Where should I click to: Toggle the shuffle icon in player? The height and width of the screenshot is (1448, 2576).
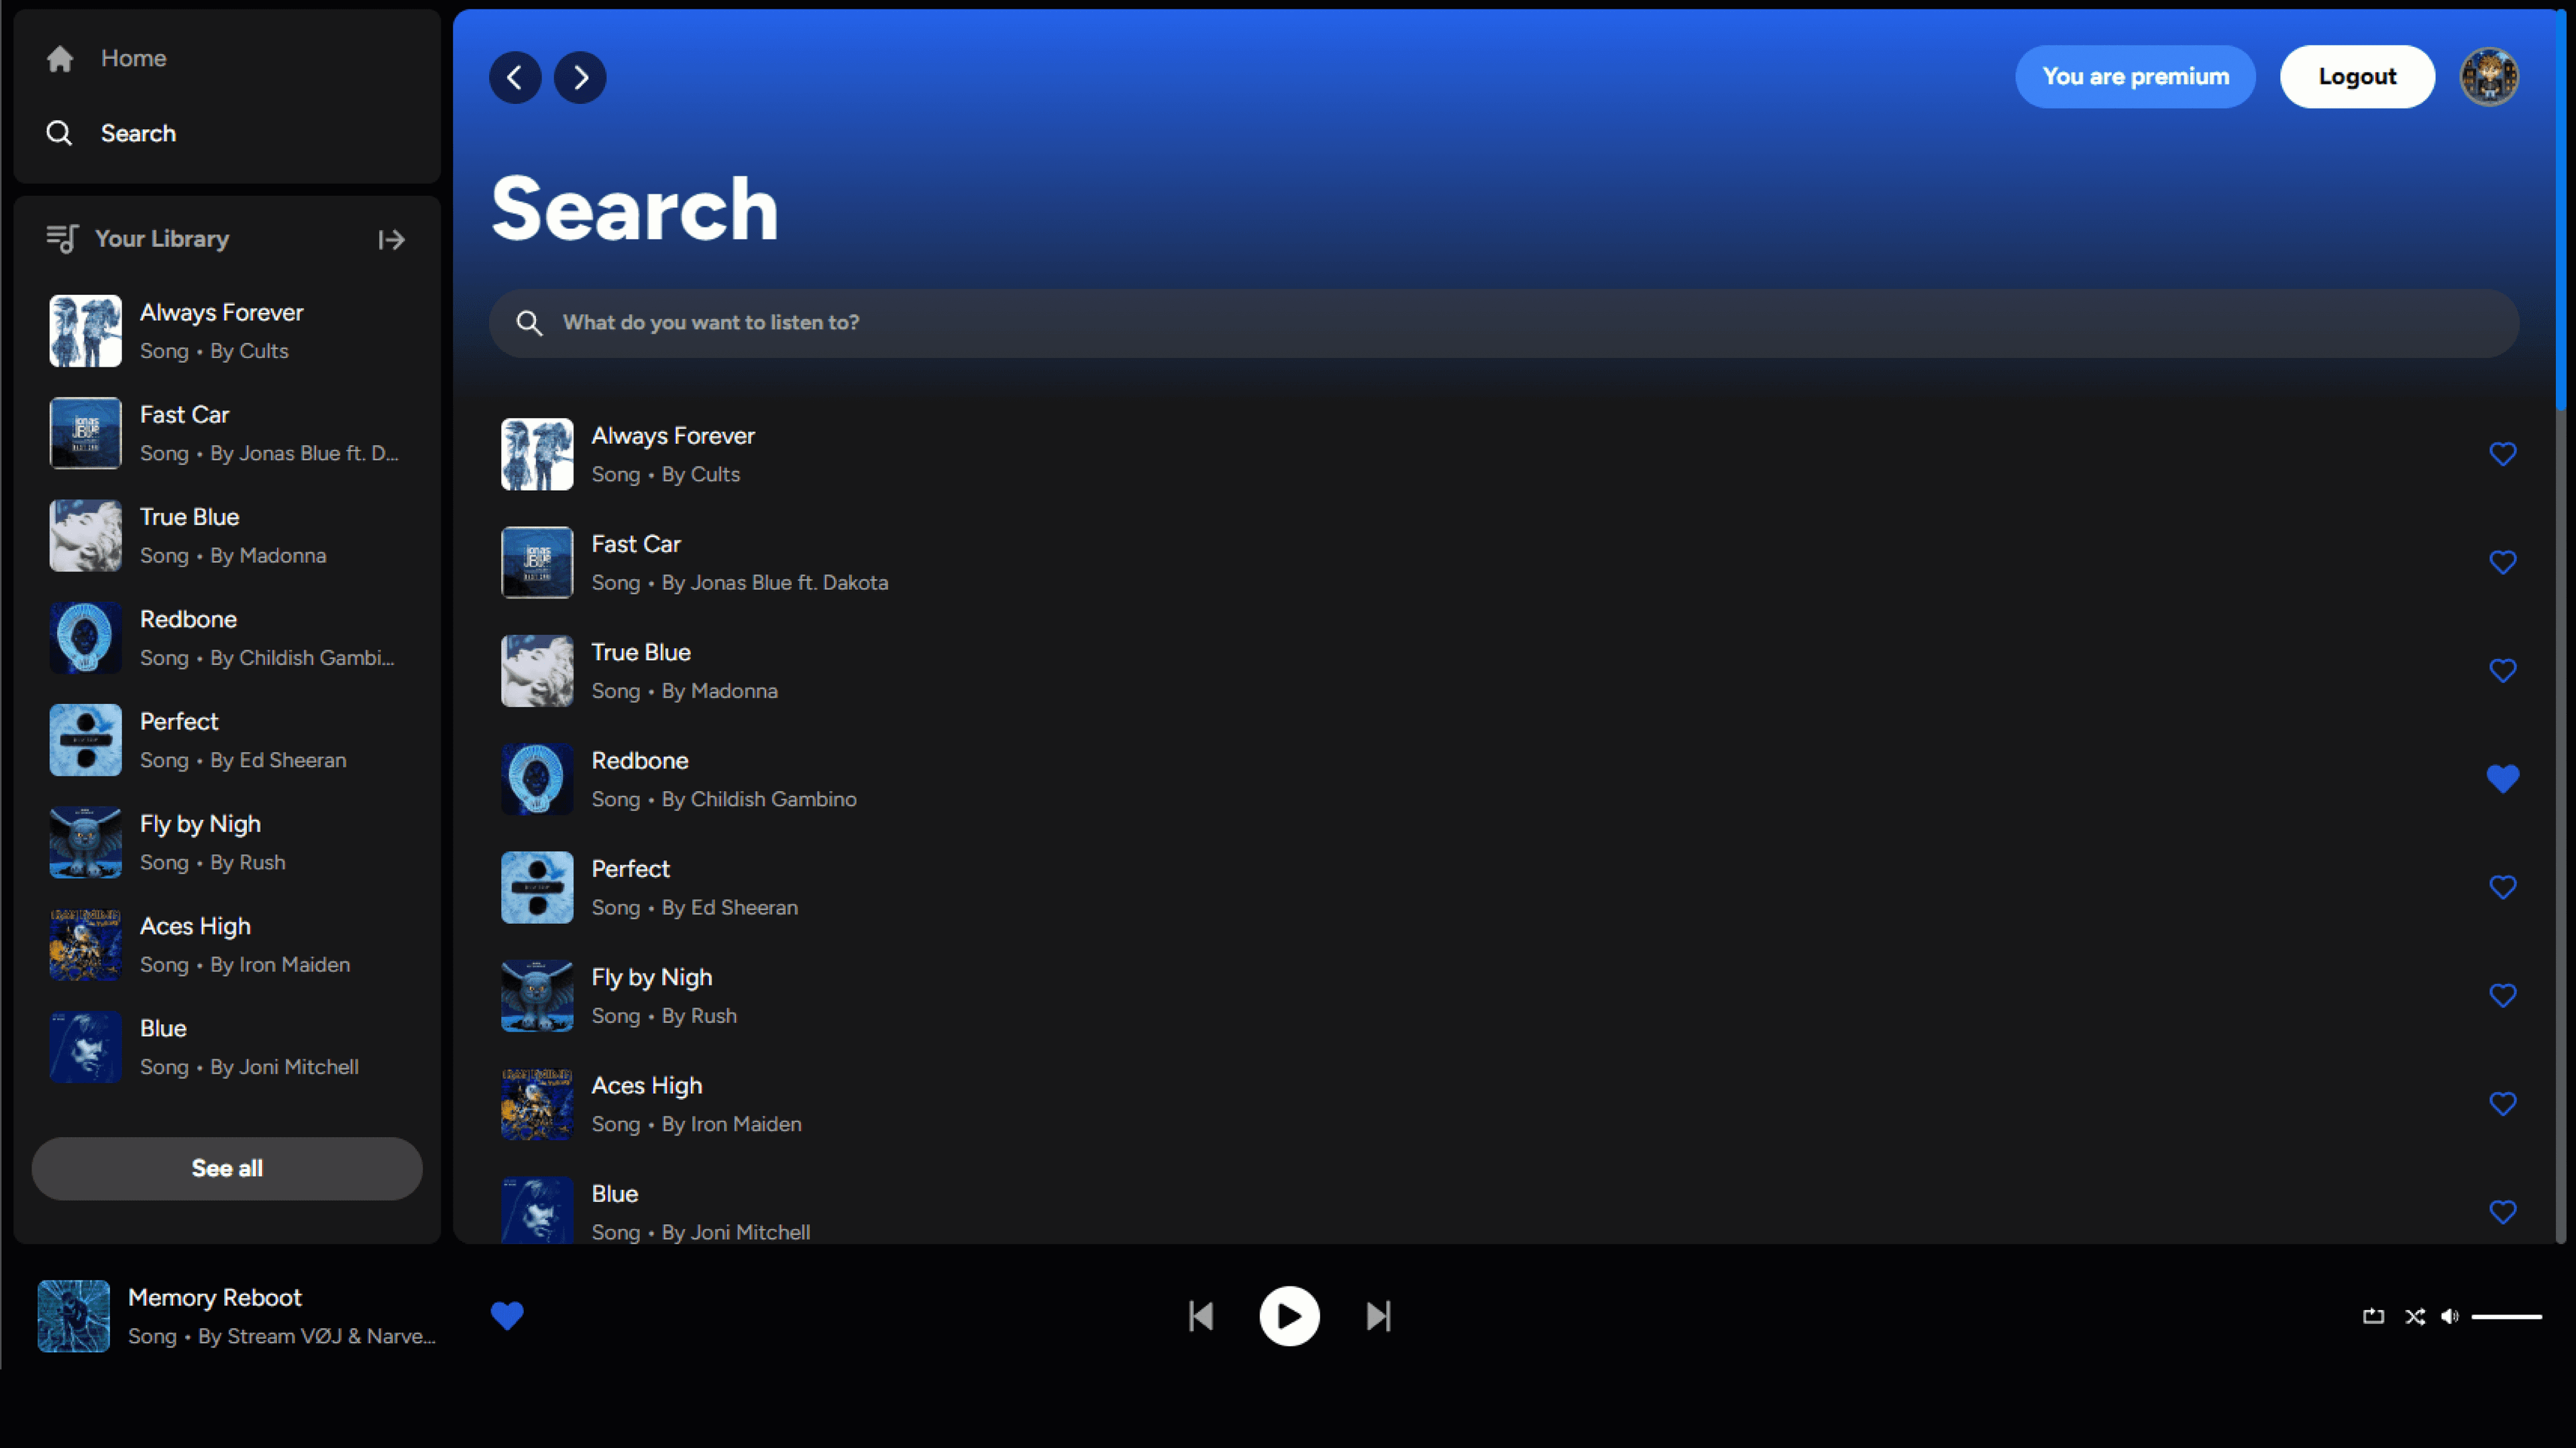(2415, 1316)
